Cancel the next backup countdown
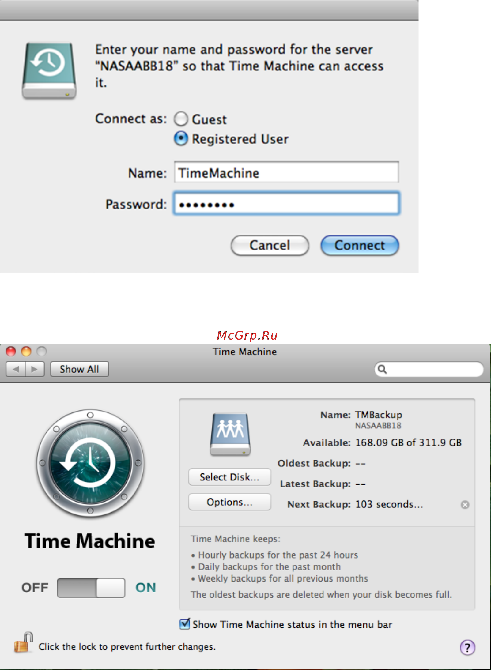This screenshot has width=491, height=670. (x=465, y=504)
